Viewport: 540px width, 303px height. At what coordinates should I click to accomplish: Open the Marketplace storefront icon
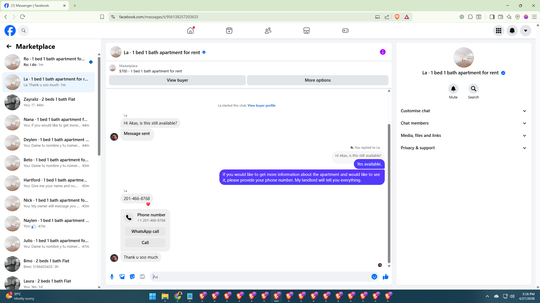(x=307, y=31)
